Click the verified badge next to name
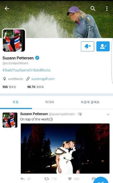The image size is (113, 183). pos(37,58)
